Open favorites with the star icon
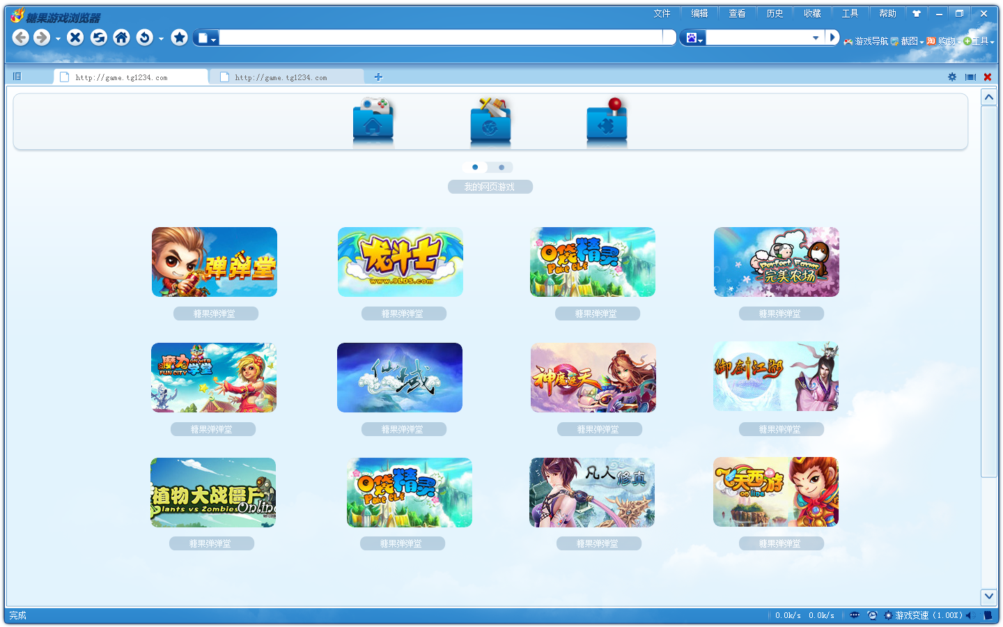The height and width of the screenshot is (627, 1003). pos(179,38)
